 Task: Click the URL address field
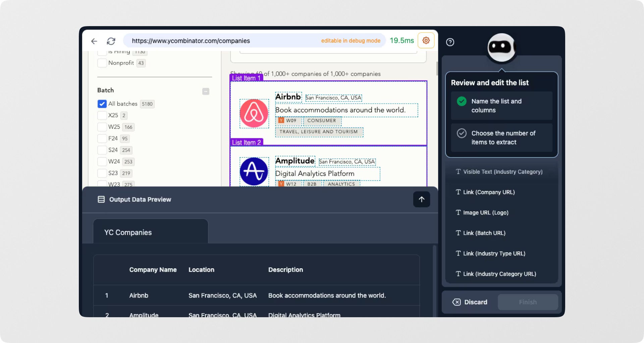254,41
